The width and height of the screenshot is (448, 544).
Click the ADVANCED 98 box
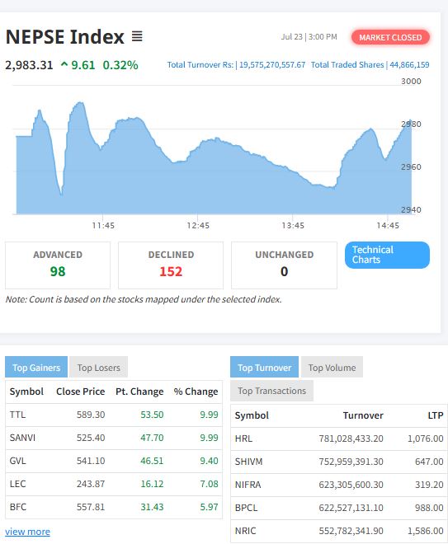pos(58,265)
